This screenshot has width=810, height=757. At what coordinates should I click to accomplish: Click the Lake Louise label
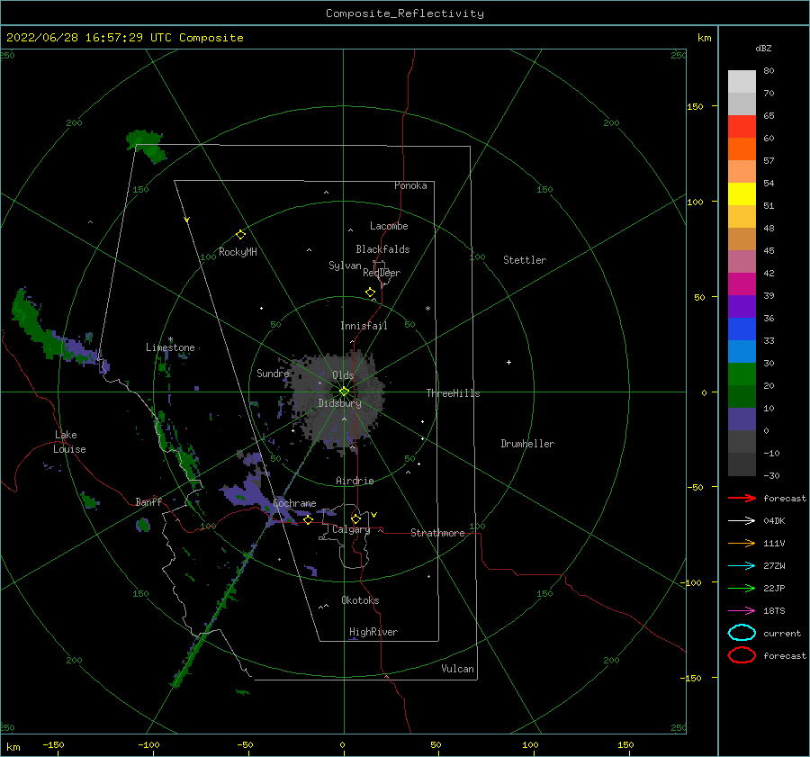(x=69, y=442)
